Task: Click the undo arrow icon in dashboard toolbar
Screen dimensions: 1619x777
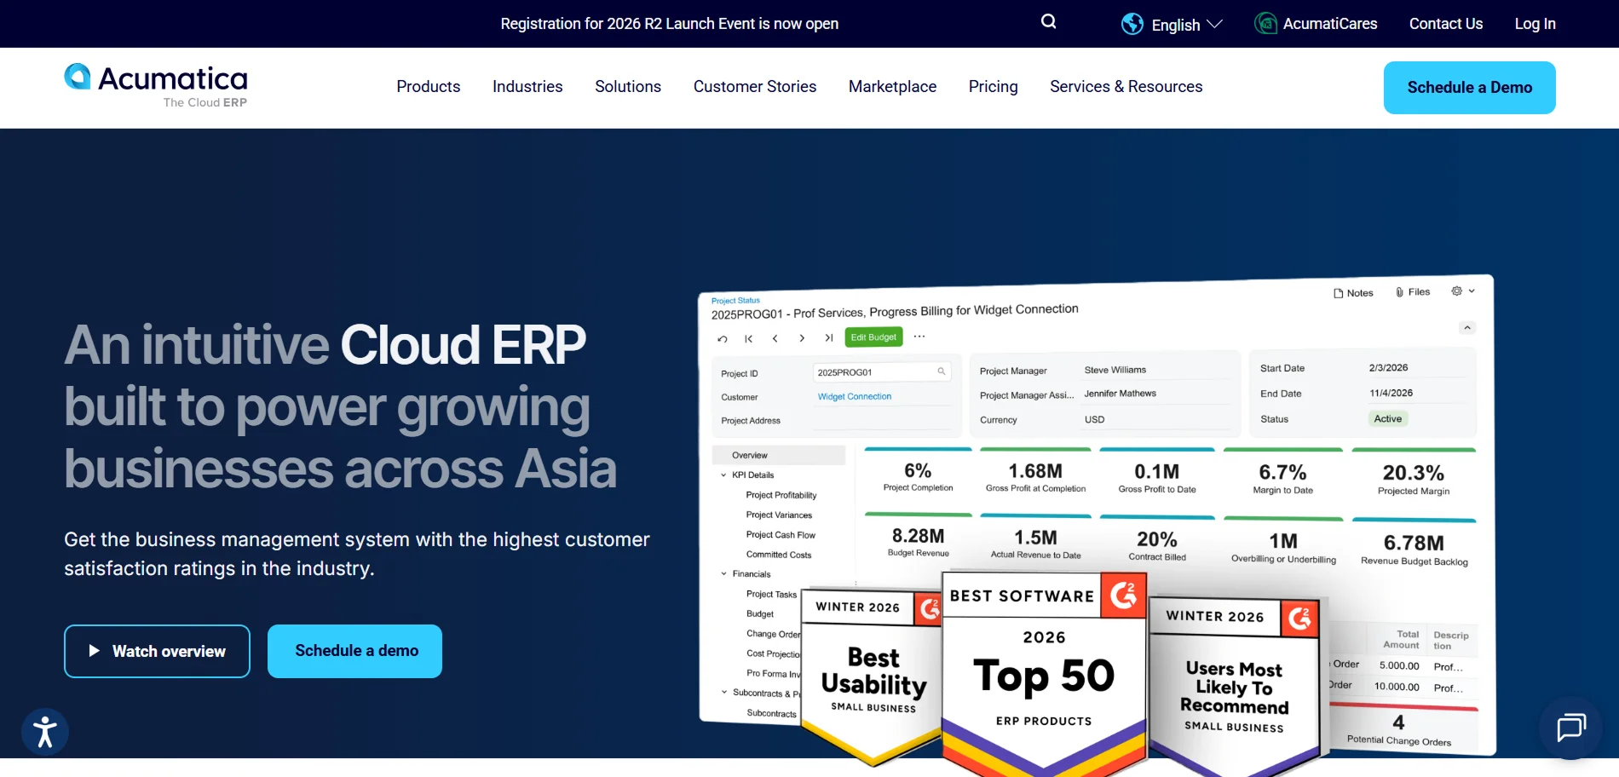Action: (723, 339)
